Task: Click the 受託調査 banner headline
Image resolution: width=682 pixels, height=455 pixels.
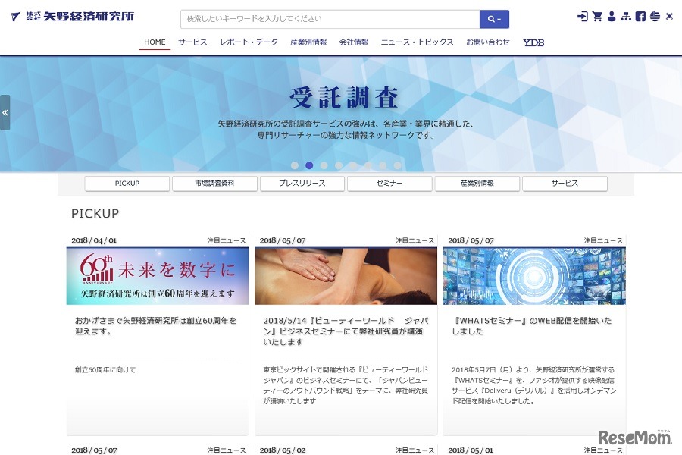Action: pyautogui.click(x=344, y=98)
